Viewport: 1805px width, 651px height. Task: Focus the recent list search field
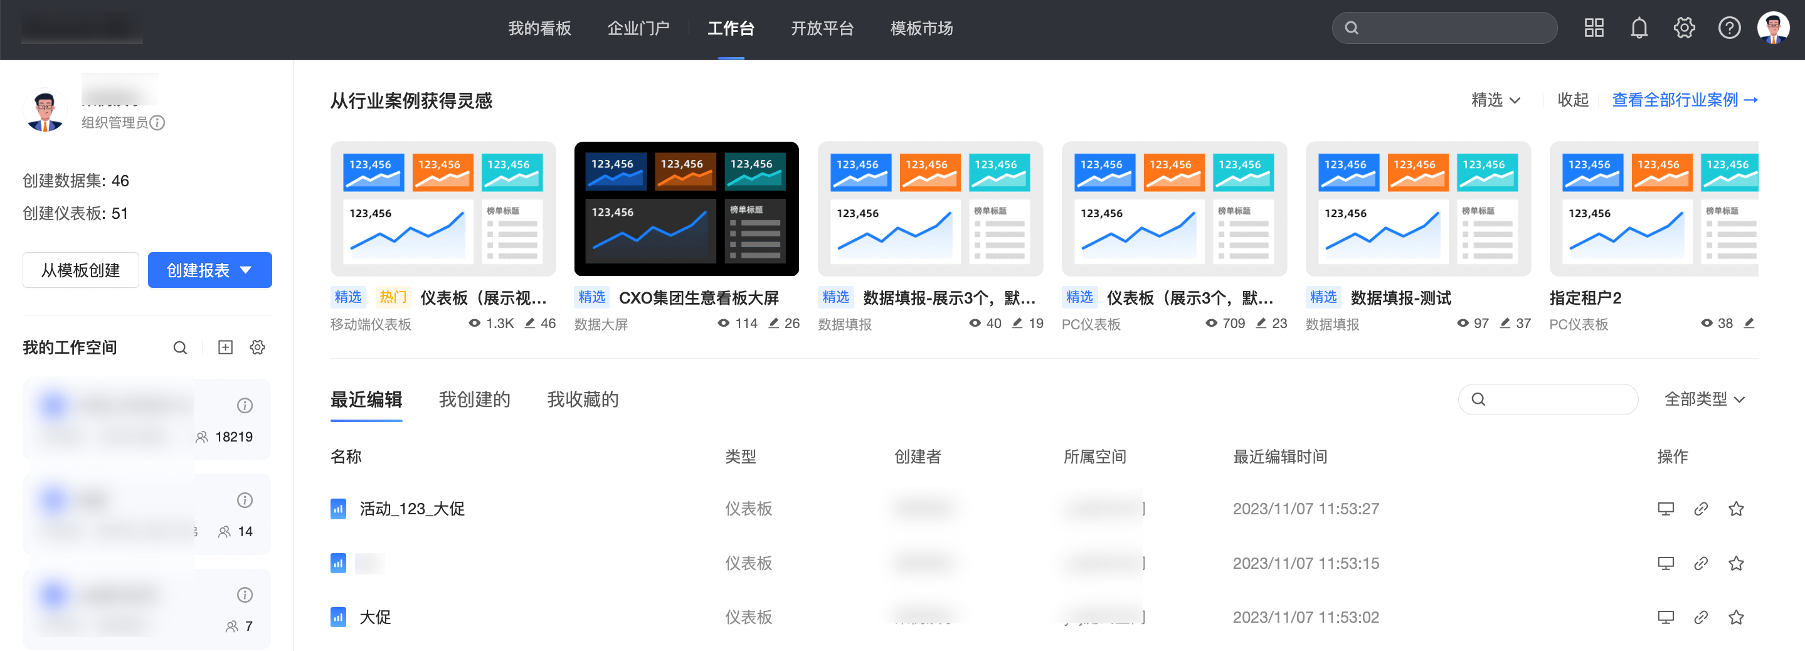tap(1547, 400)
